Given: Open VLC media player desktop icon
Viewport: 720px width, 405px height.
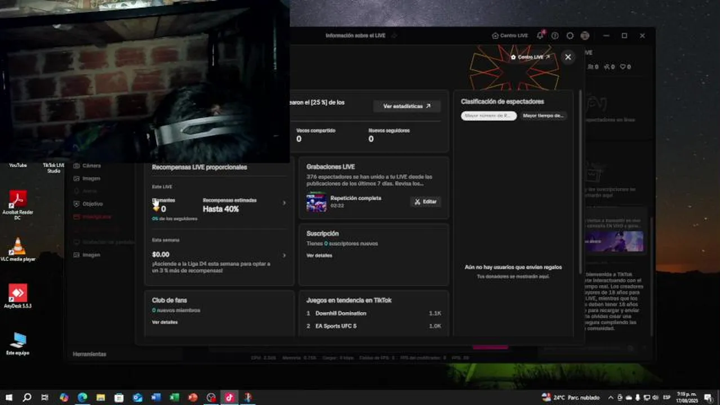Looking at the screenshot, I should click(x=17, y=249).
